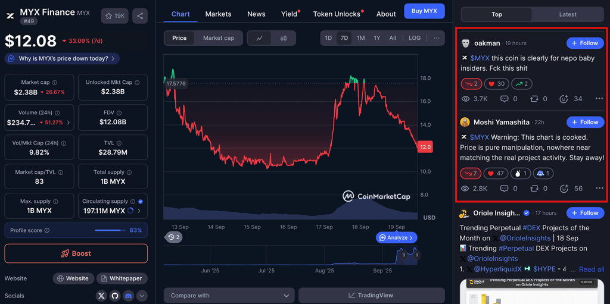
Task: Toggle LOG scale on chart
Action: 415,38
